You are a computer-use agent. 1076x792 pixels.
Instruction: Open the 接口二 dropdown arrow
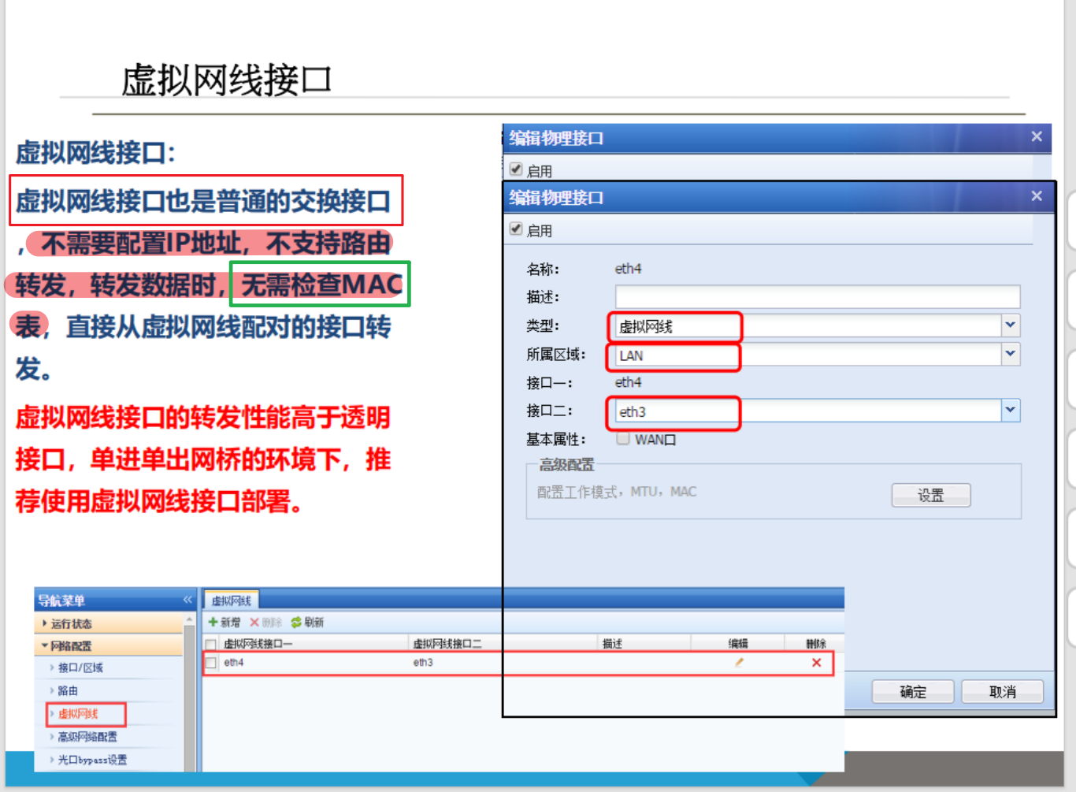tap(1011, 410)
